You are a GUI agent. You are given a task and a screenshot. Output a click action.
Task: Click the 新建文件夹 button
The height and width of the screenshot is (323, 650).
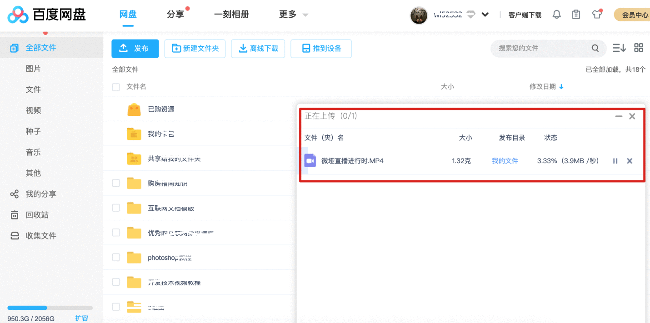[195, 49]
